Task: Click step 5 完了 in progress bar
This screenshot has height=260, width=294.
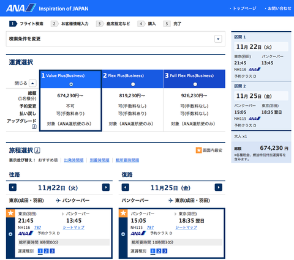Action: click(x=172, y=24)
